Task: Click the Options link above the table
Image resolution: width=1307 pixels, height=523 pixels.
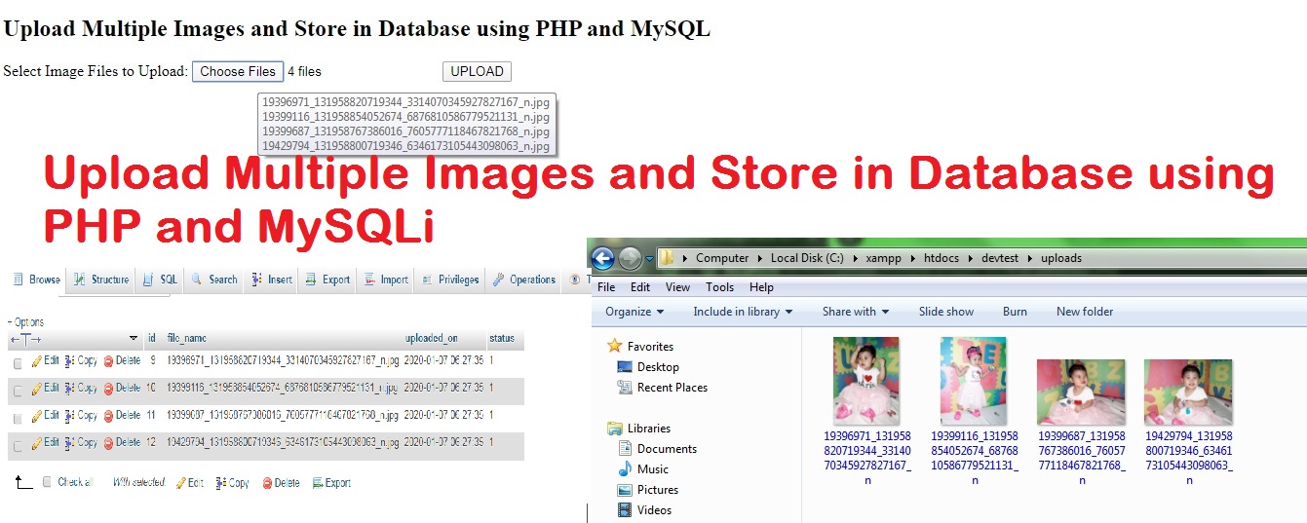Action: [x=26, y=322]
